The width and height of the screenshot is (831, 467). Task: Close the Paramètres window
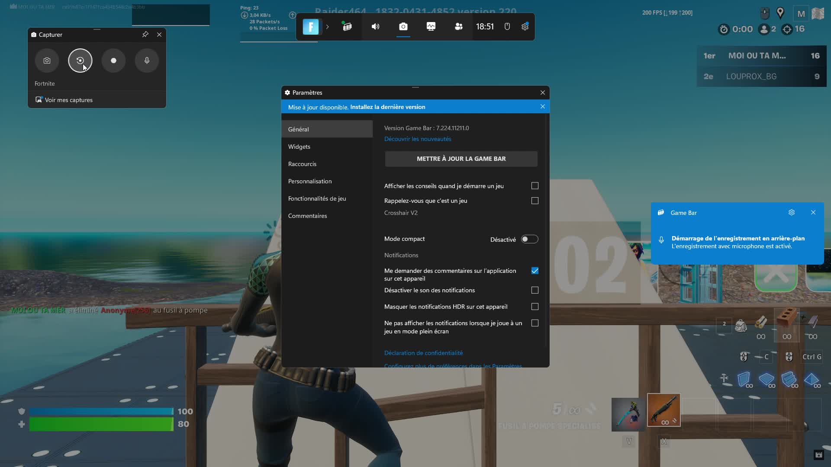click(543, 93)
